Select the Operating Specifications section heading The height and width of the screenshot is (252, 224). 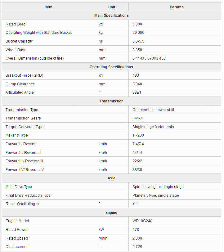coord(111,67)
